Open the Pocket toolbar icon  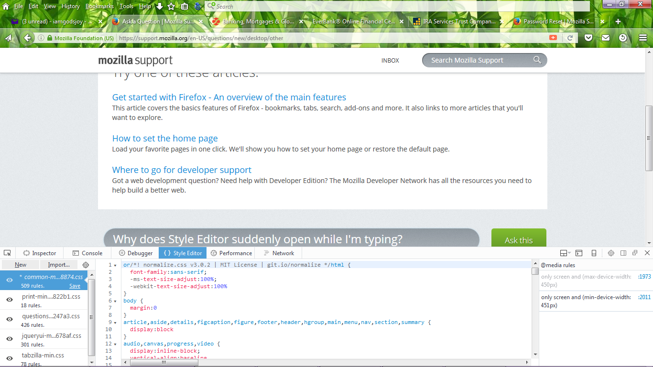click(589, 38)
